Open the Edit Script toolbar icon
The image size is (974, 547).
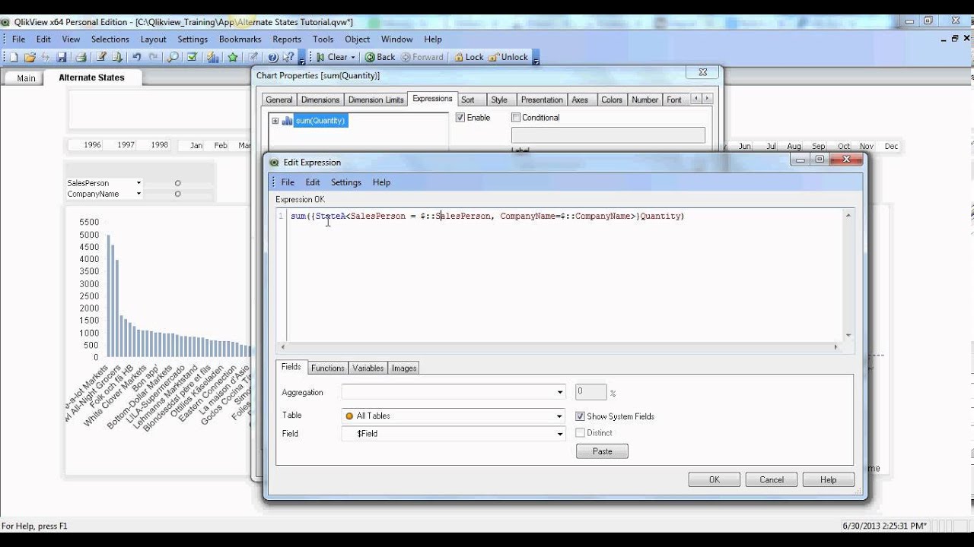pos(101,57)
